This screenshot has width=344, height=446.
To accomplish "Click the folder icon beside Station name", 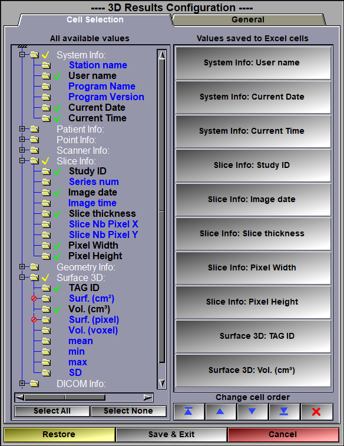I will tap(46, 65).
